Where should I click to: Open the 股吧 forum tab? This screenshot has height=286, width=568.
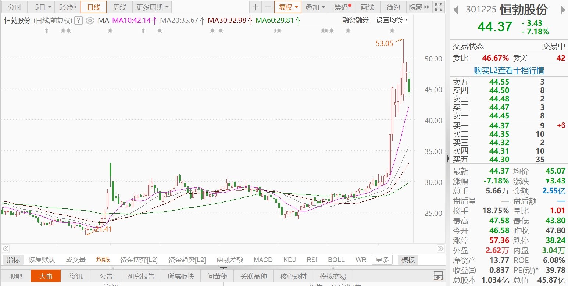click(15, 276)
